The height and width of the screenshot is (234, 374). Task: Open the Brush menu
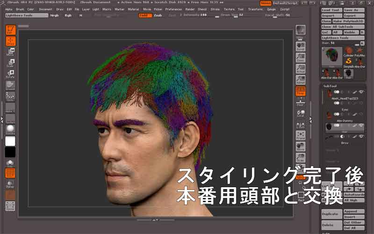tap(20, 9)
